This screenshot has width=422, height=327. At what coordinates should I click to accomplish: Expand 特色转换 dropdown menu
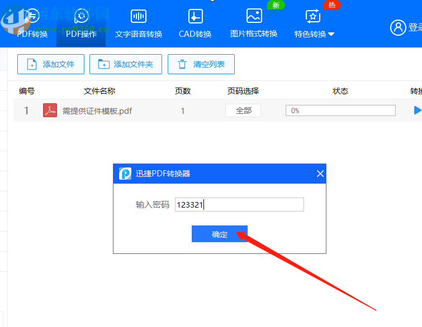click(314, 34)
